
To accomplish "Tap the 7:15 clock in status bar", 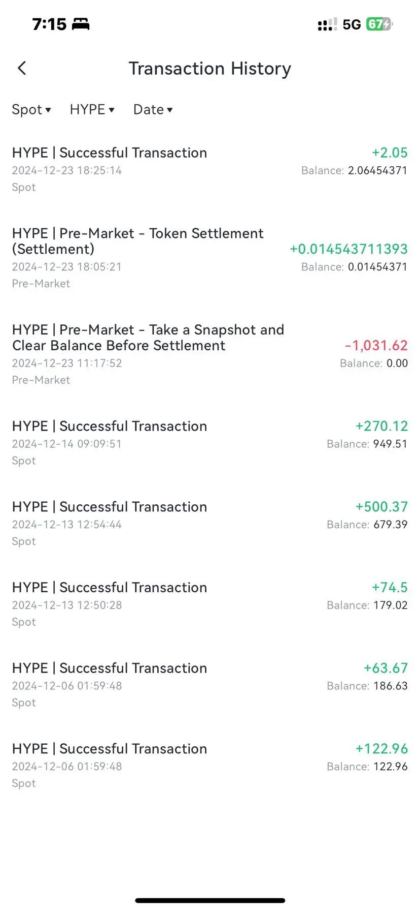I will (x=49, y=24).
